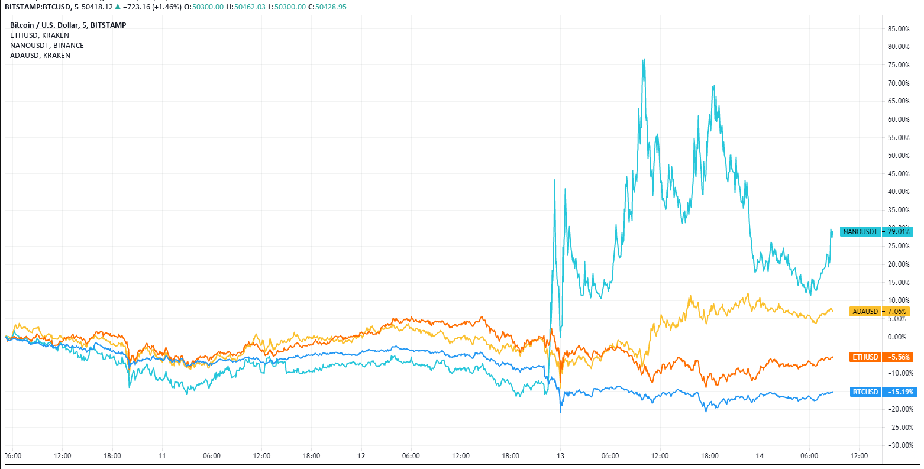Image resolution: width=924 pixels, height=469 pixels.
Task: Click the Bitcoin / U.S. Dollar legend title
Action: click(x=68, y=25)
